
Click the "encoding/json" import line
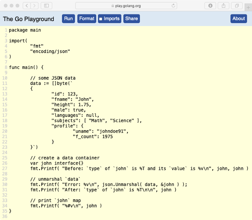point(50,51)
